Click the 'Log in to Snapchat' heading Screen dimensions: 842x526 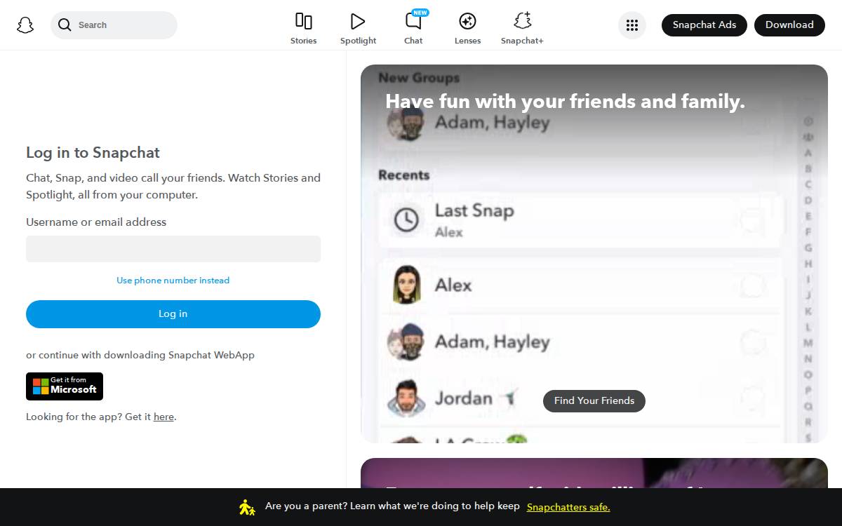tap(93, 153)
